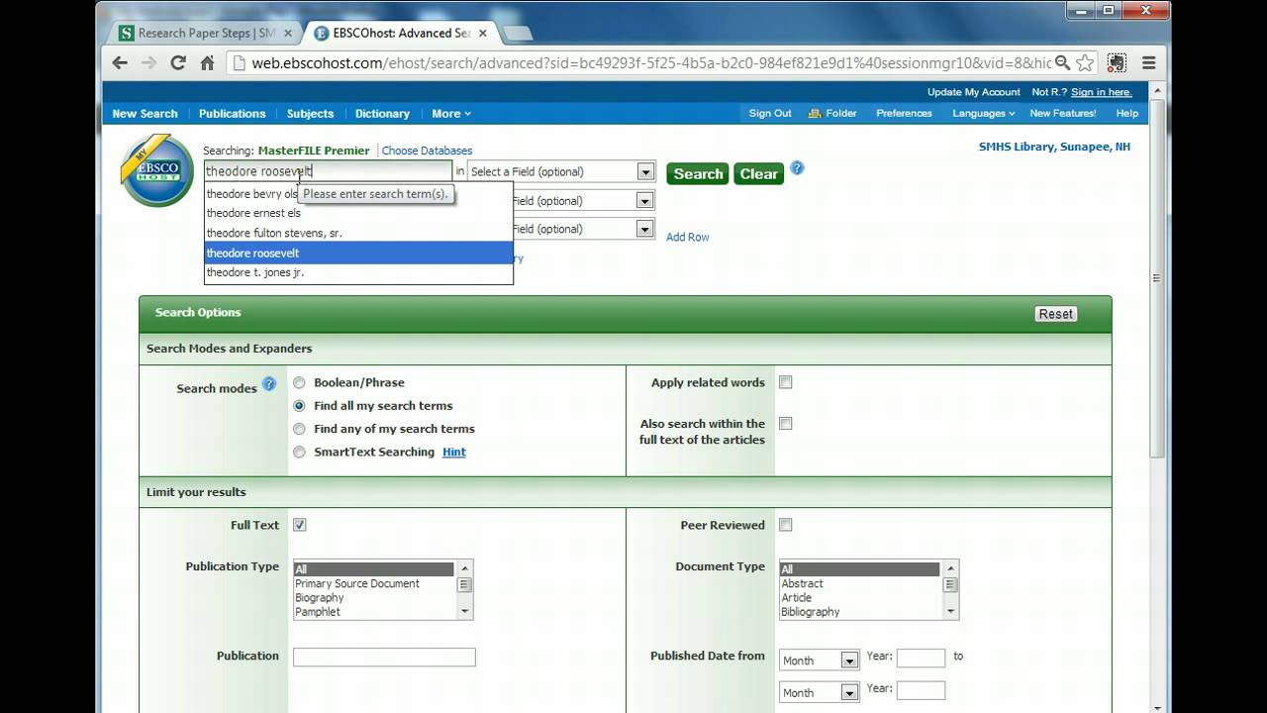Viewport: 1267px width, 713px height.
Task: Switch to the Research Paper Steps tab
Action: coord(206,33)
